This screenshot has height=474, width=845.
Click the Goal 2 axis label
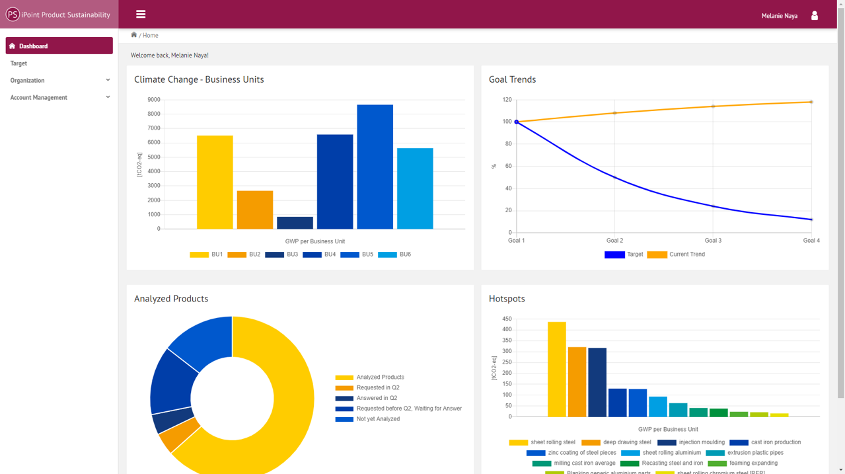coord(614,241)
